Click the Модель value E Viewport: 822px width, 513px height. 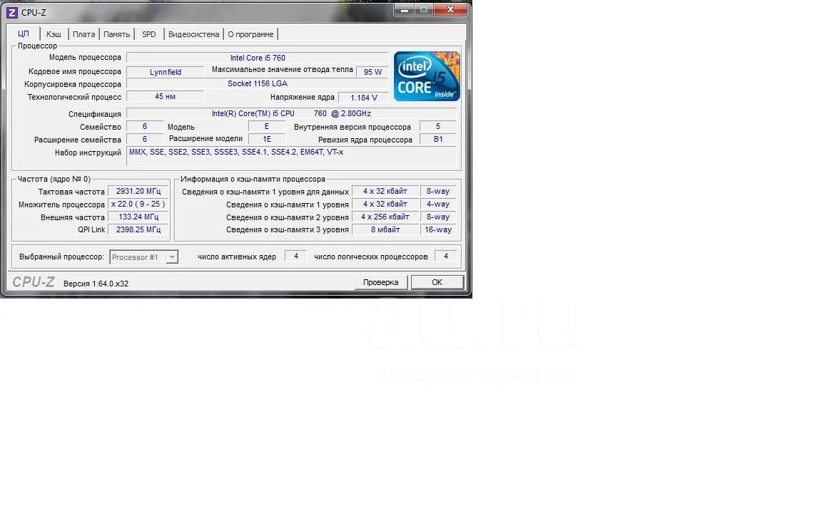pos(267,126)
